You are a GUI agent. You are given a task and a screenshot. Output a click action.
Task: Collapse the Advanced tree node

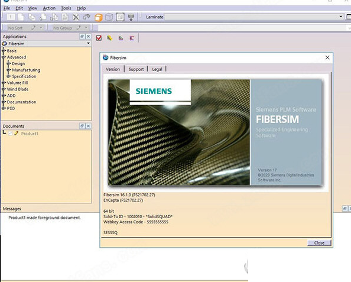click(4, 57)
